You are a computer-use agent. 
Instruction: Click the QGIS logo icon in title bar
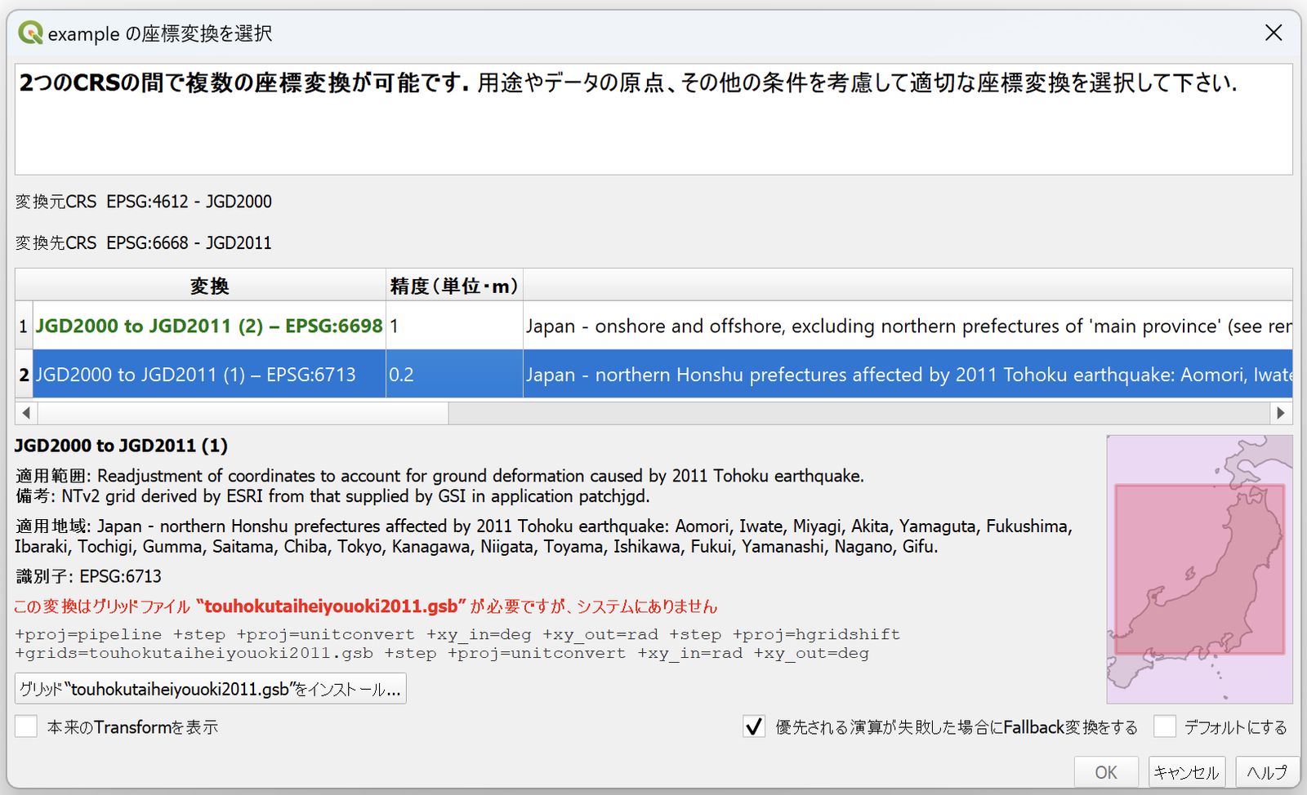(30, 33)
